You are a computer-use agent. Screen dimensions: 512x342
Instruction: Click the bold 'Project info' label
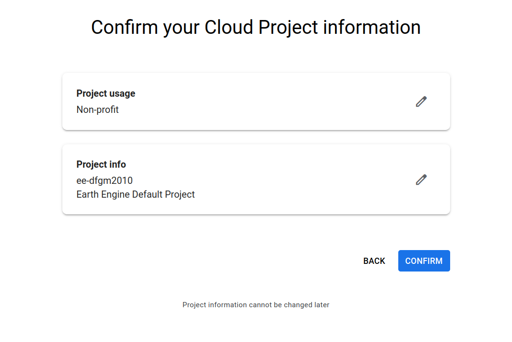point(101,164)
